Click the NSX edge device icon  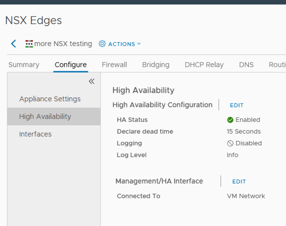coord(29,44)
